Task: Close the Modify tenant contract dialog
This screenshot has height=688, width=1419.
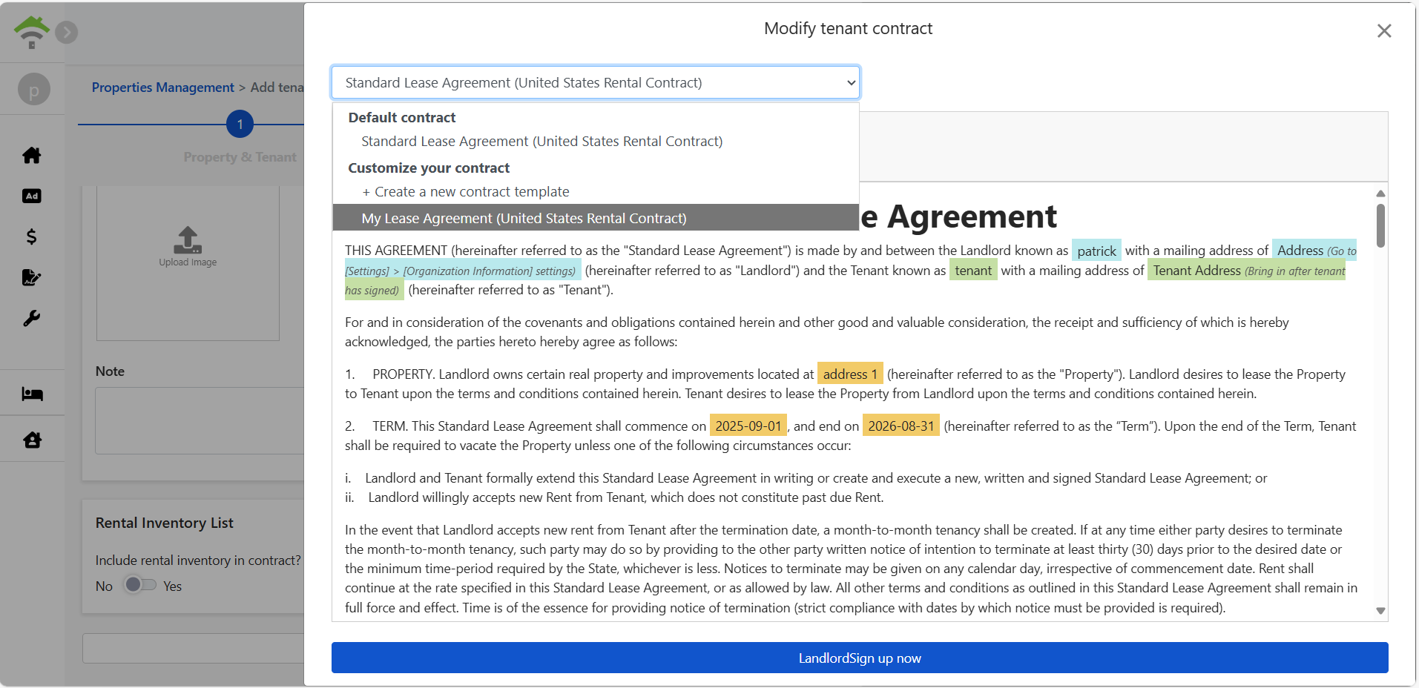Action: (x=1383, y=31)
